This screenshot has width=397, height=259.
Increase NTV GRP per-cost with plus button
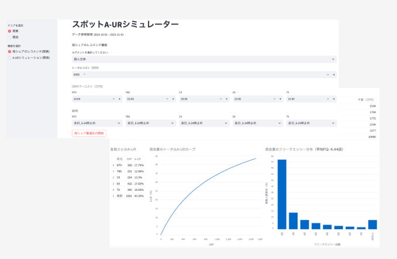point(119,99)
